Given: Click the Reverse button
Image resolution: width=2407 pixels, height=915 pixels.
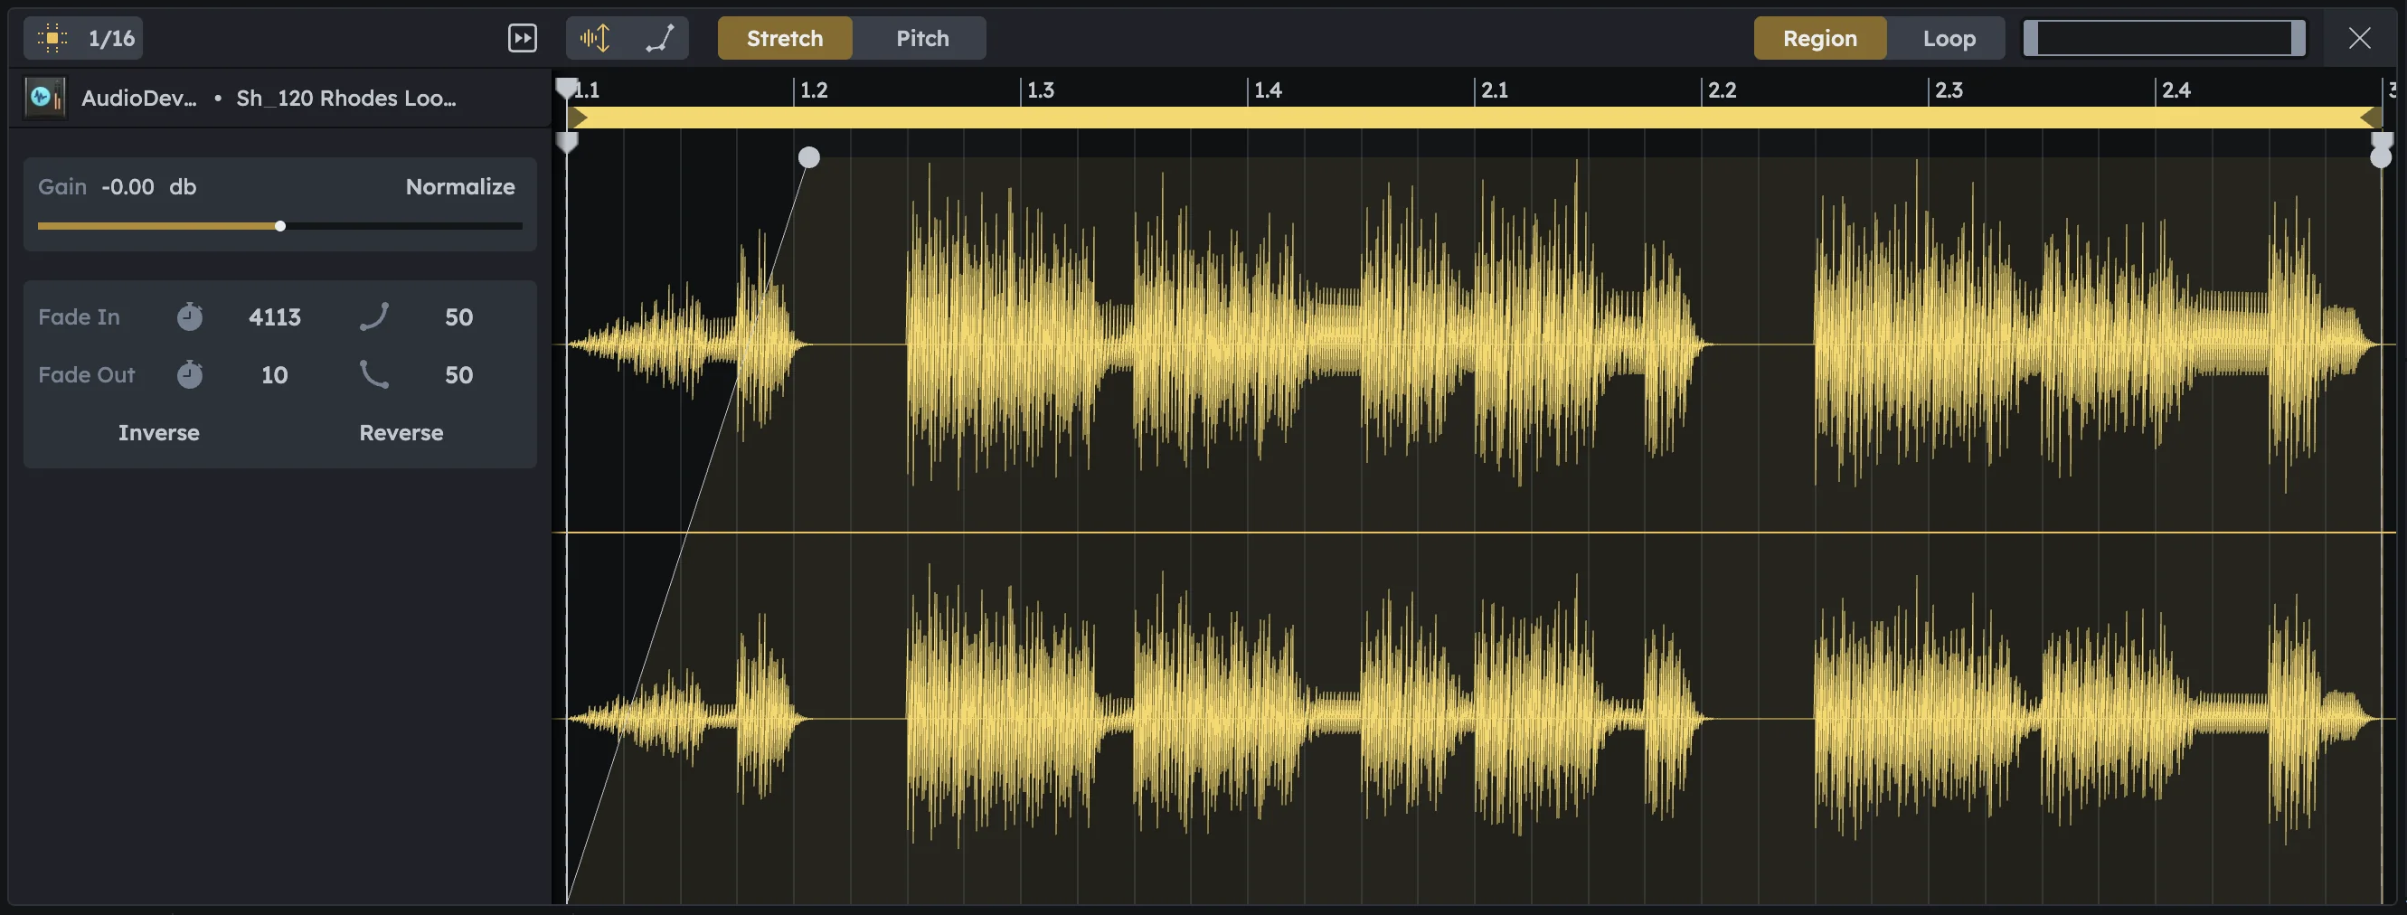Looking at the screenshot, I should point(401,432).
